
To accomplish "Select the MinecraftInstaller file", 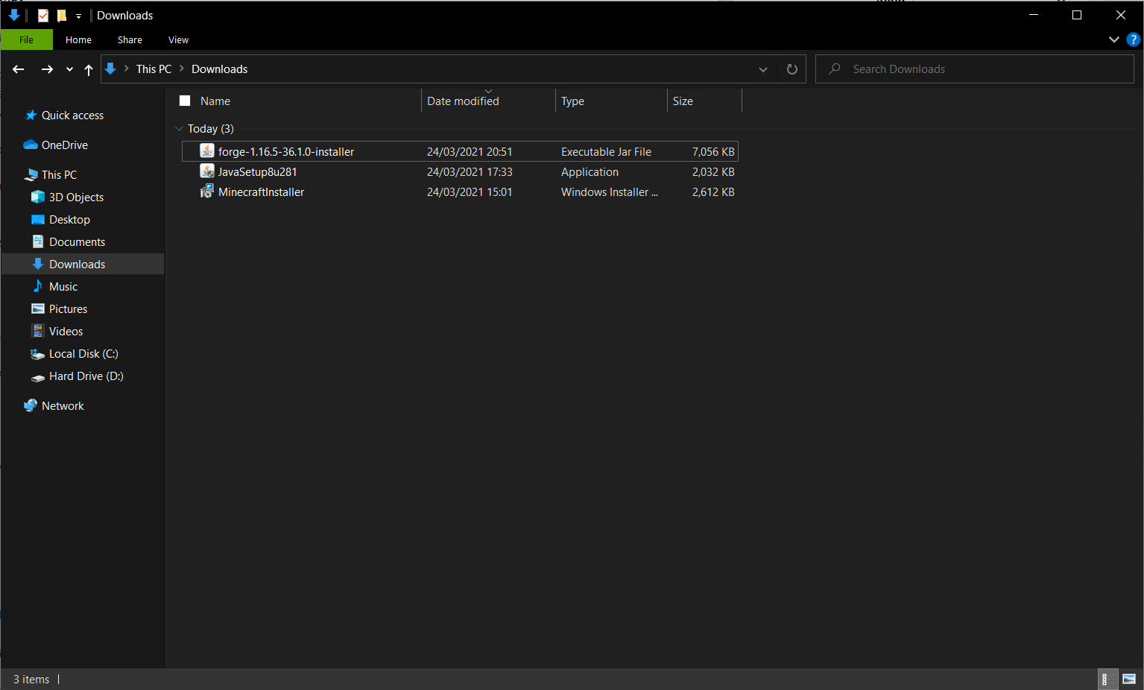I will (460, 192).
